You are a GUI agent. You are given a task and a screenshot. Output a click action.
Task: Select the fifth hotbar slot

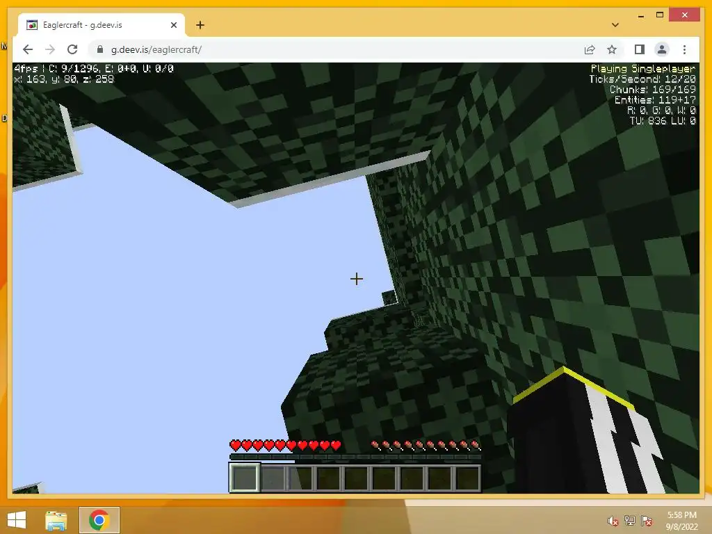(356, 477)
